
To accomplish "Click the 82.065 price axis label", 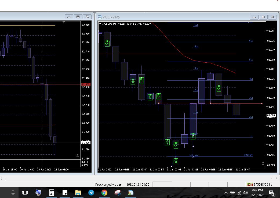I will 271,31.
